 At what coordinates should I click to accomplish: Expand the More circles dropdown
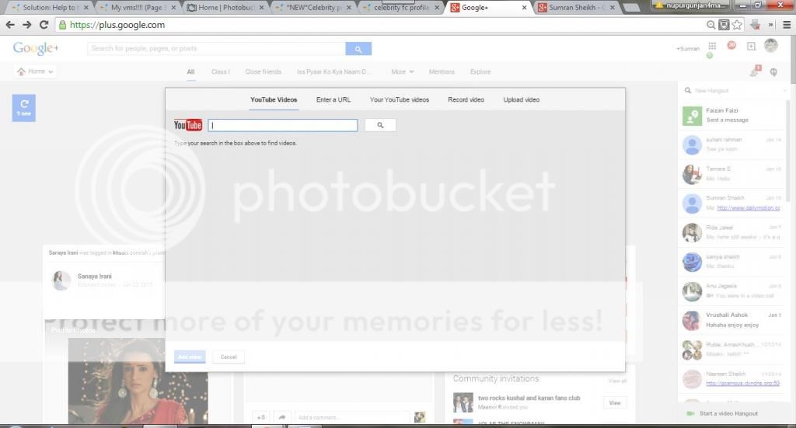402,72
